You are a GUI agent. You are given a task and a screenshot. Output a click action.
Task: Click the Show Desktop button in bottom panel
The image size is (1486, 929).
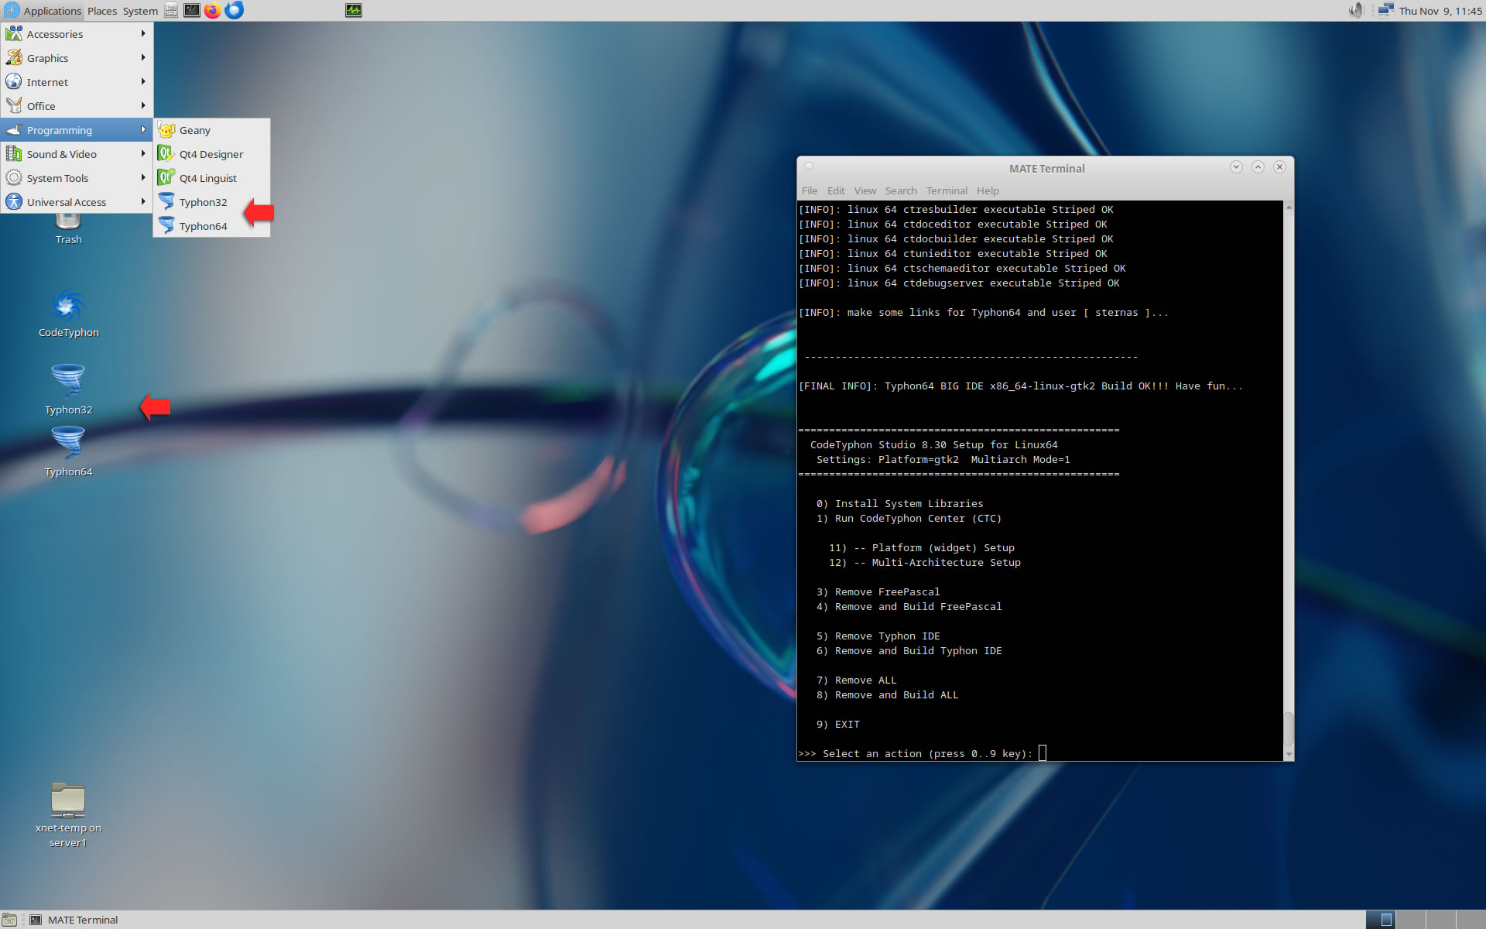[x=9, y=920]
